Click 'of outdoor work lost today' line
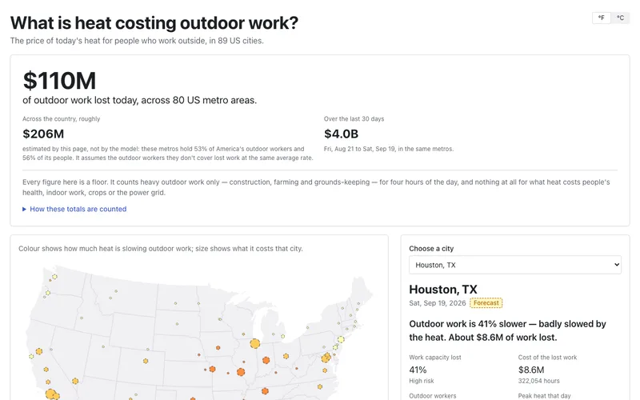Viewport: 640px width, 400px height. 139,101
